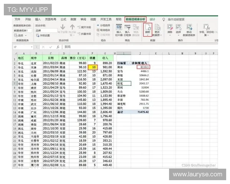This screenshot has height=184, width=230.
Task: Select the 求和项:收入 header cell
Action: click(140, 63)
